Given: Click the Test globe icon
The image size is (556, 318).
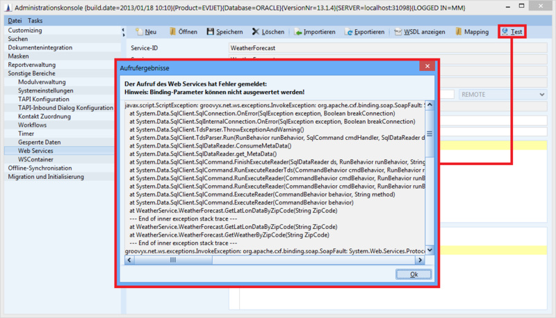Looking at the screenshot, I should coord(505,31).
